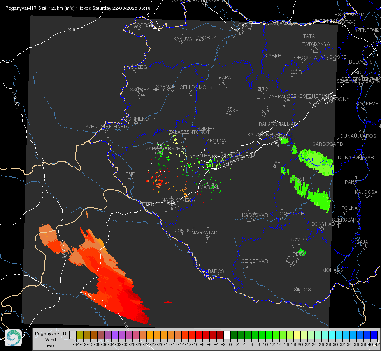This screenshot has height=351, width=381.
Task: Click the MARCALI city label
Action: pos(210,187)
